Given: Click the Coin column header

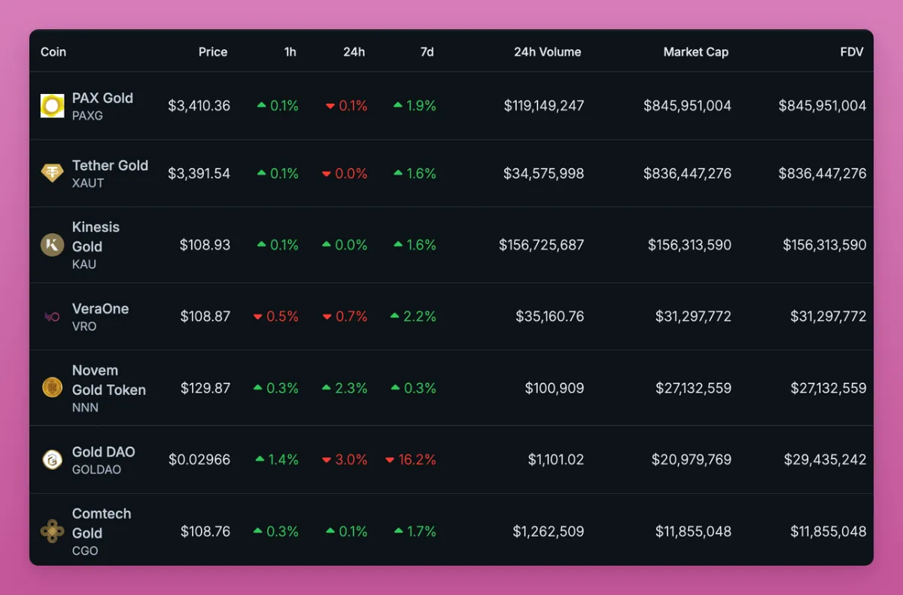Looking at the screenshot, I should pyautogui.click(x=53, y=52).
